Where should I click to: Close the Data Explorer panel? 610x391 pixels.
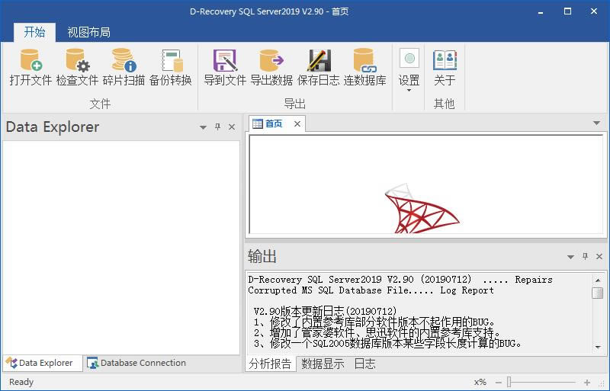click(x=232, y=127)
